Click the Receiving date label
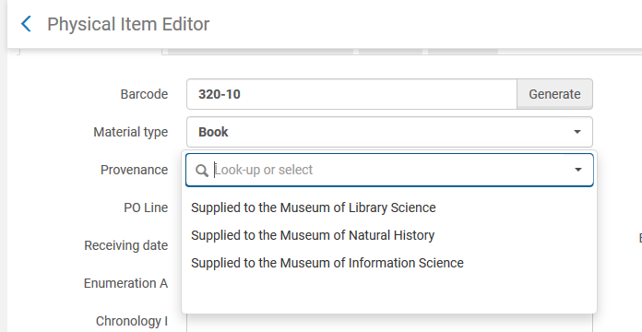Viewport: 642px width, 332px height. (126, 245)
